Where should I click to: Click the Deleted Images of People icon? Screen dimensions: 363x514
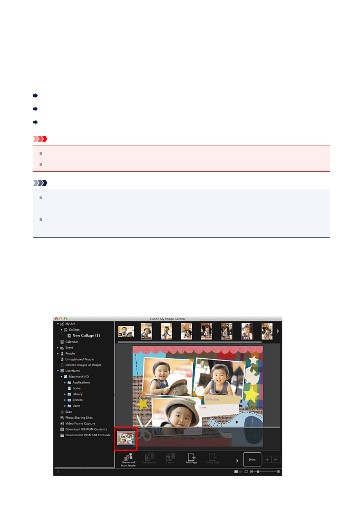pyautogui.click(x=62, y=365)
